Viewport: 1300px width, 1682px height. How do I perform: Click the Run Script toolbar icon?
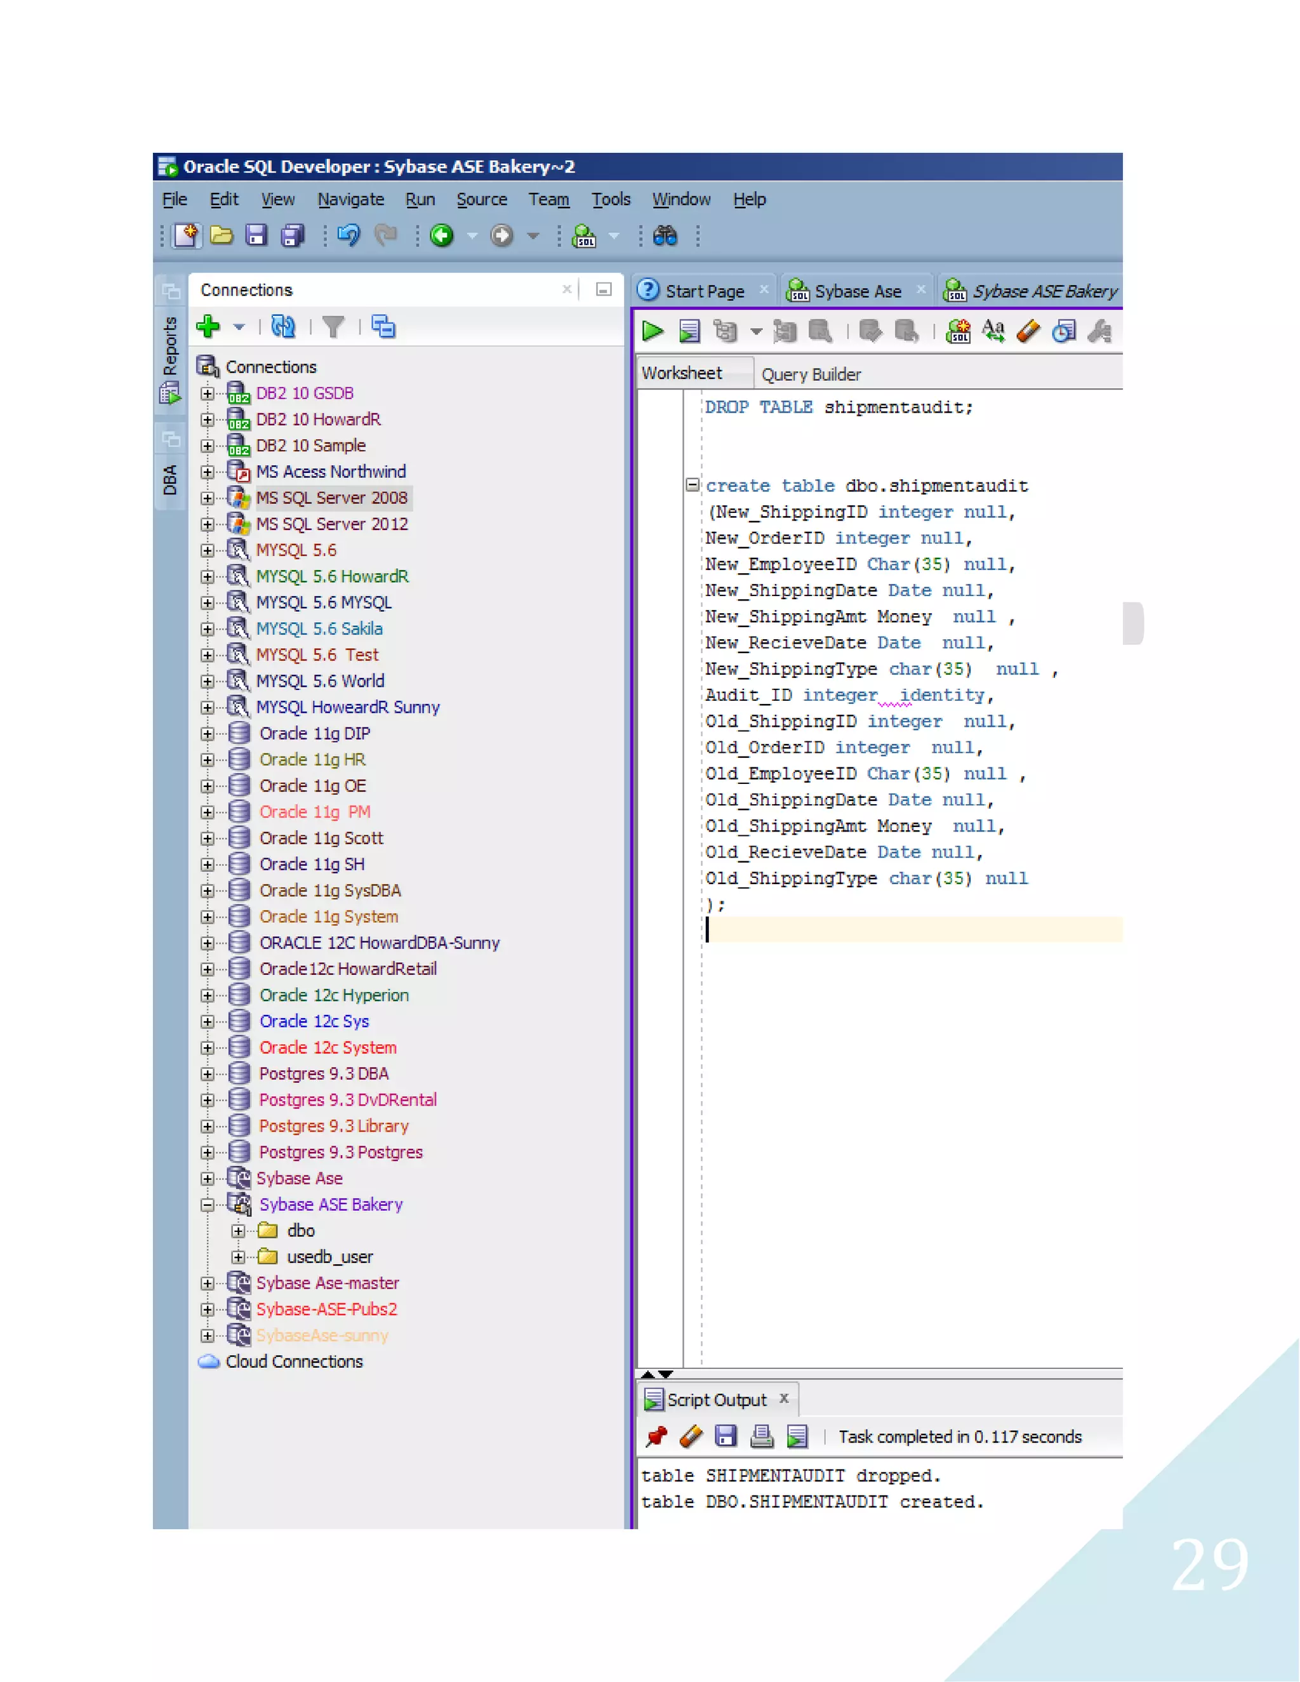click(x=689, y=331)
